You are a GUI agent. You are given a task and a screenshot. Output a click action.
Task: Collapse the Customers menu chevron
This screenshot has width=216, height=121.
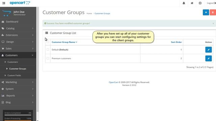pyautogui.click(x=32, y=55)
